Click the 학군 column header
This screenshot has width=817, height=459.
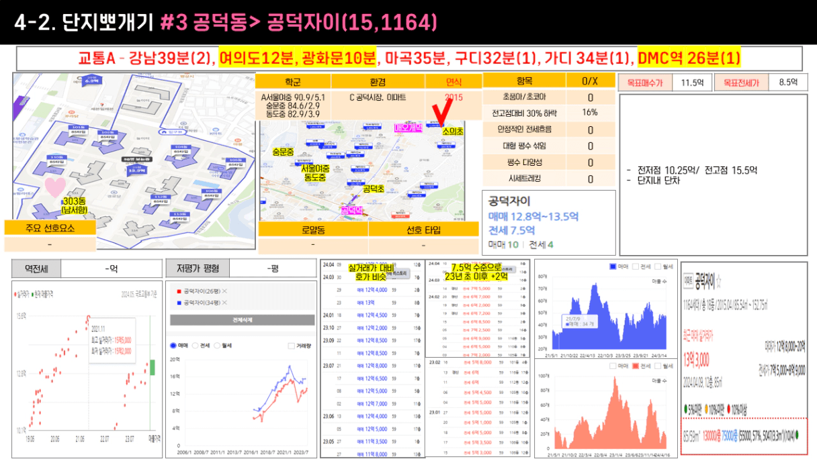(x=293, y=82)
